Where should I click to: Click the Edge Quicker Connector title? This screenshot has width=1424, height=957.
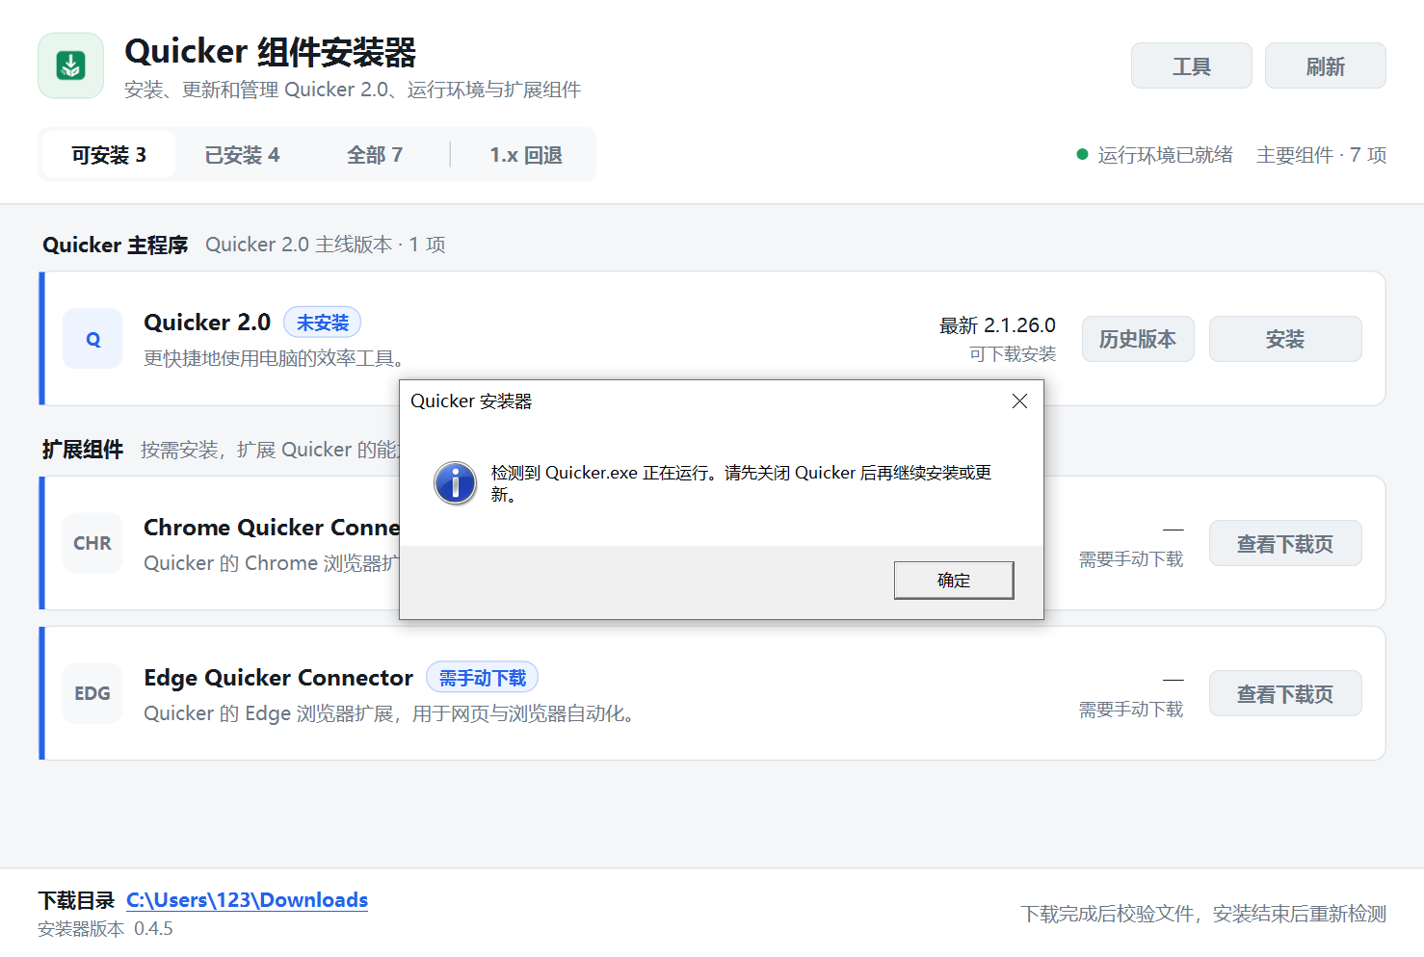coord(278,678)
